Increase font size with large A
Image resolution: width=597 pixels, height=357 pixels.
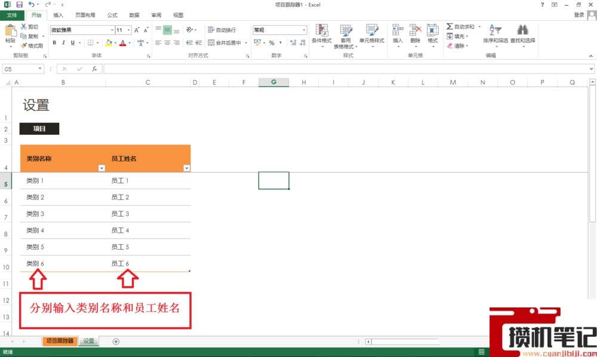[x=137, y=30]
